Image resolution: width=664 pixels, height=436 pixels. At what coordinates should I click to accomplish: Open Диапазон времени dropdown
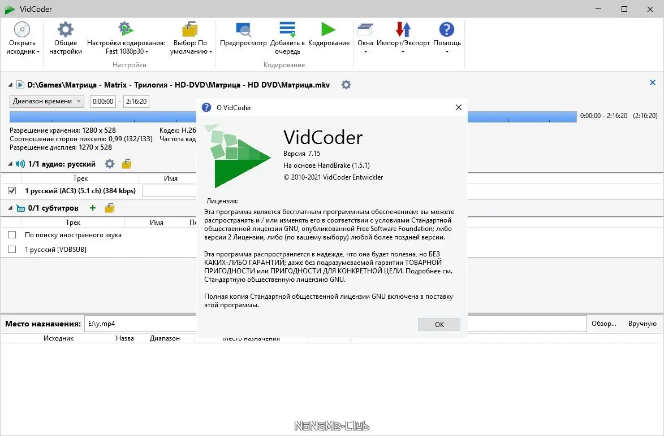pos(47,101)
